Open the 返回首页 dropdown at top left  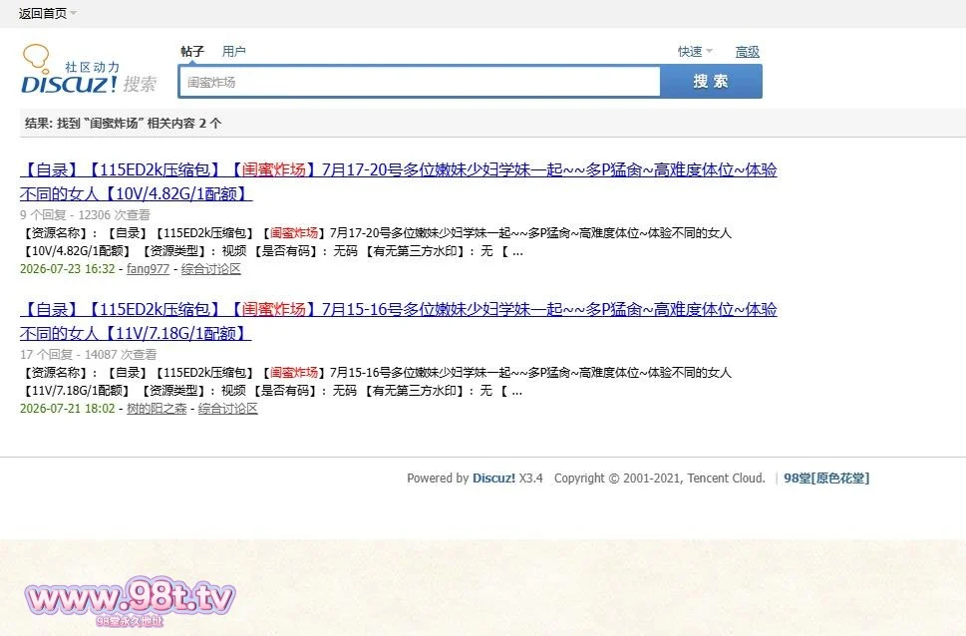tap(47, 13)
